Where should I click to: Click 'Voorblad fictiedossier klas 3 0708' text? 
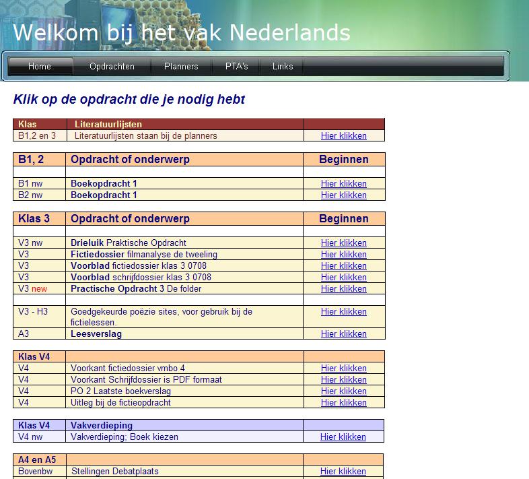(139, 266)
